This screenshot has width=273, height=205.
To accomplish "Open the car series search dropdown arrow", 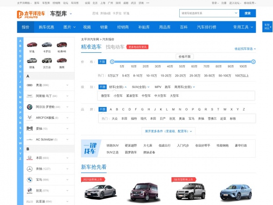I will point(236,13).
